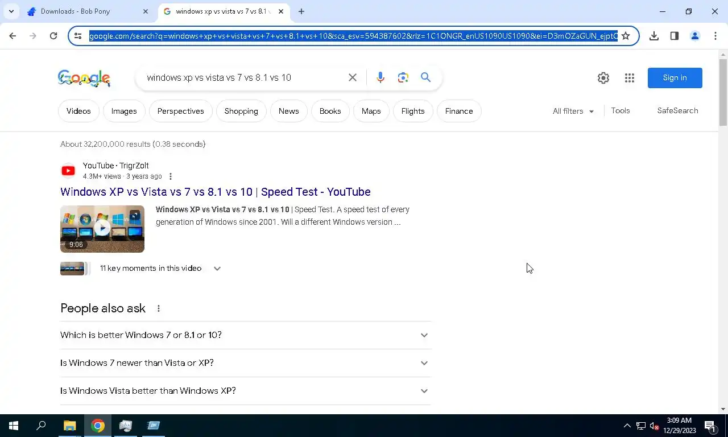Screen dimensions: 728x437
Task: Select the Maps filter chip
Action: click(x=371, y=111)
